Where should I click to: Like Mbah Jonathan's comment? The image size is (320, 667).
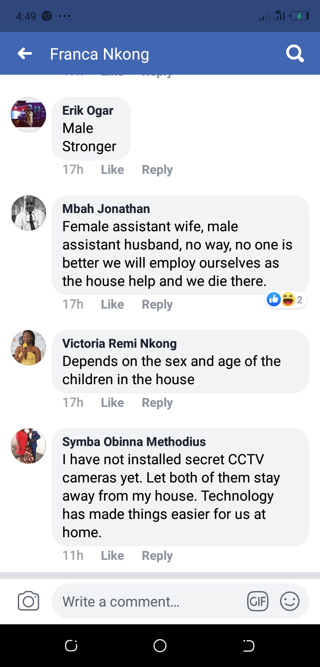(112, 304)
